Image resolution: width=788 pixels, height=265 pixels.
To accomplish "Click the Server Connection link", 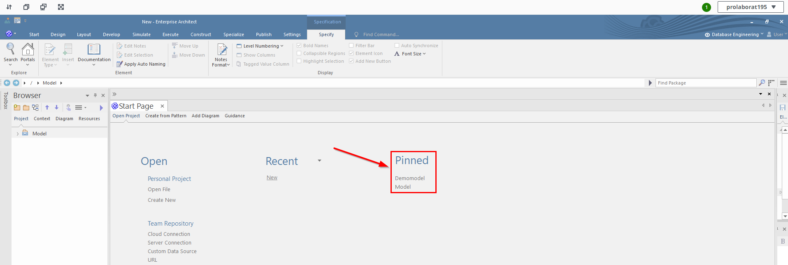I will pyautogui.click(x=170, y=243).
